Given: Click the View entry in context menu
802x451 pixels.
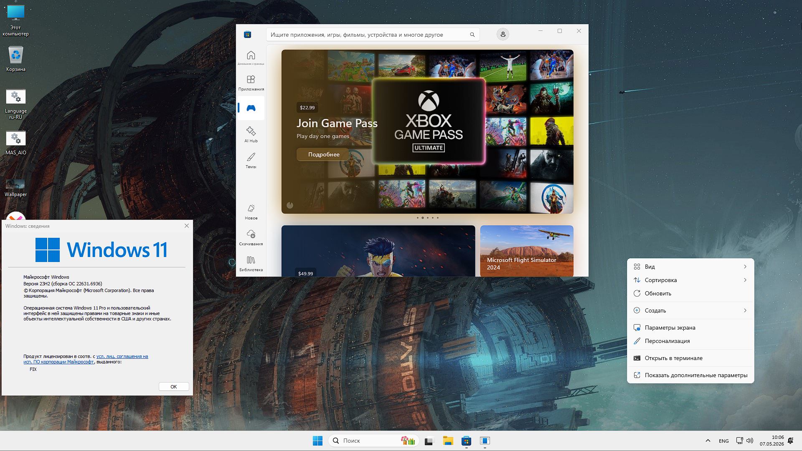Looking at the screenshot, I should click(690, 267).
